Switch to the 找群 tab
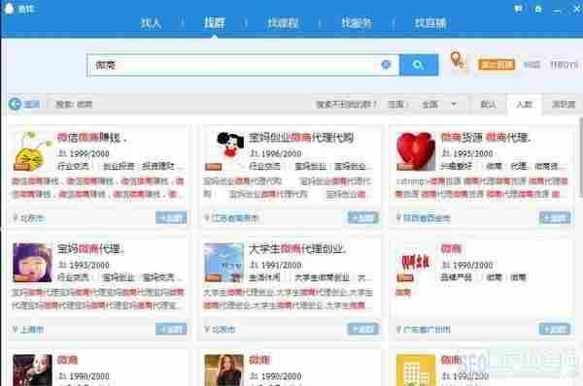 click(x=215, y=23)
